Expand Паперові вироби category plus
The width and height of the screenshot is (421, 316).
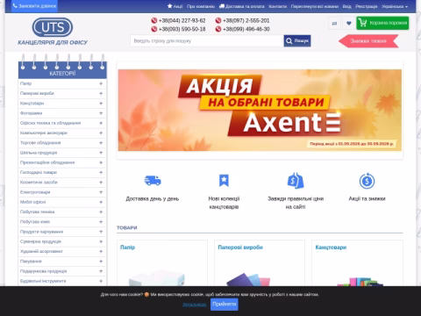pyautogui.click(x=101, y=93)
